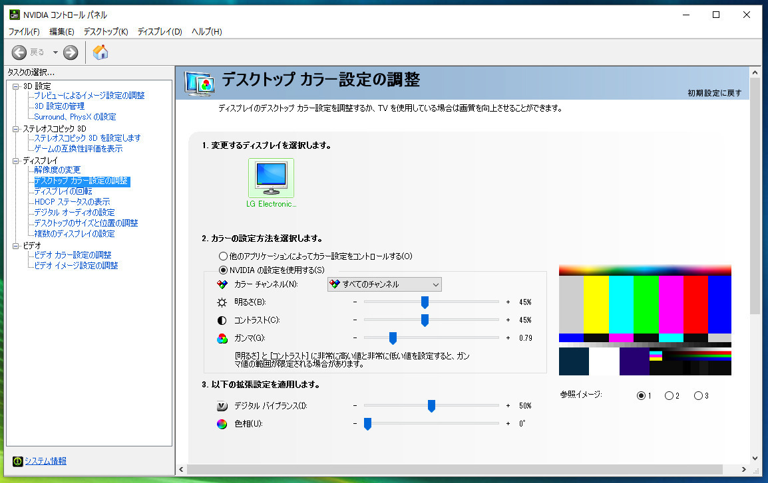Open Surround、PhysX の設定 in the tree

[x=75, y=117]
